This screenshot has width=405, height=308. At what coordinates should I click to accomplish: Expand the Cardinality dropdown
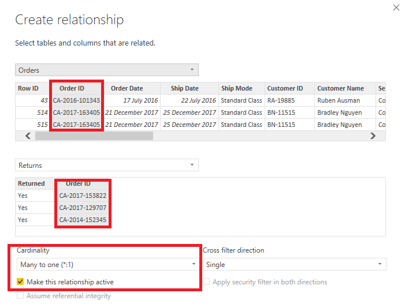[x=106, y=265]
